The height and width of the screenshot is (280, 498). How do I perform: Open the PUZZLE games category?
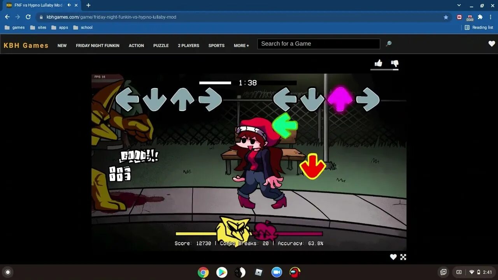(161, 45)
